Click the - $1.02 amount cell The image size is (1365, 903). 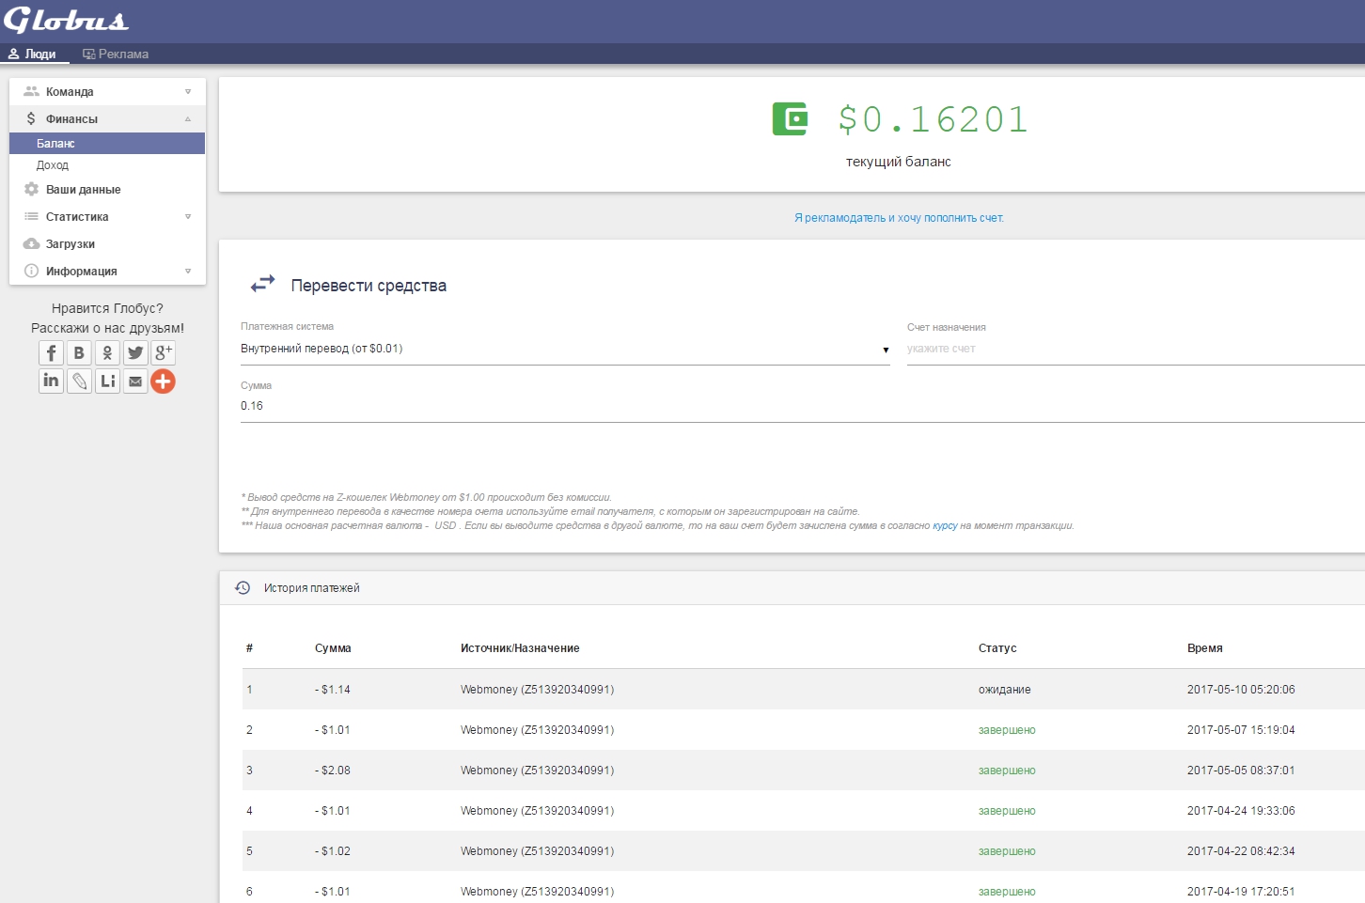pos(333,851)
